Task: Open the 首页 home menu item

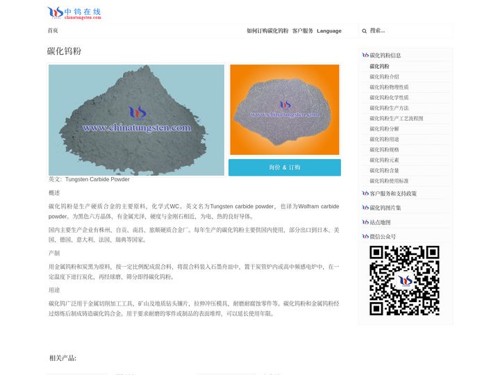Action: (x=53, y=31)
